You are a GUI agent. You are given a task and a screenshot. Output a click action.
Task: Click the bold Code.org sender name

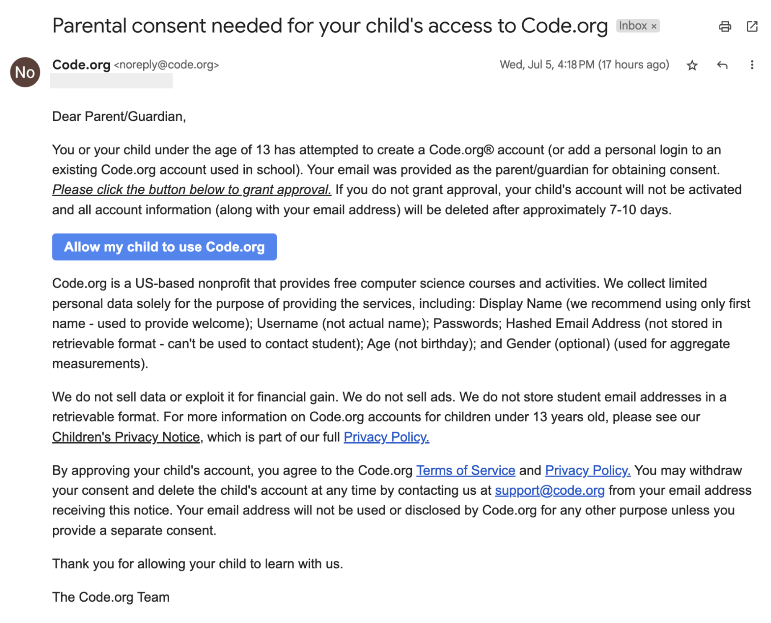(x=81, y=65)
